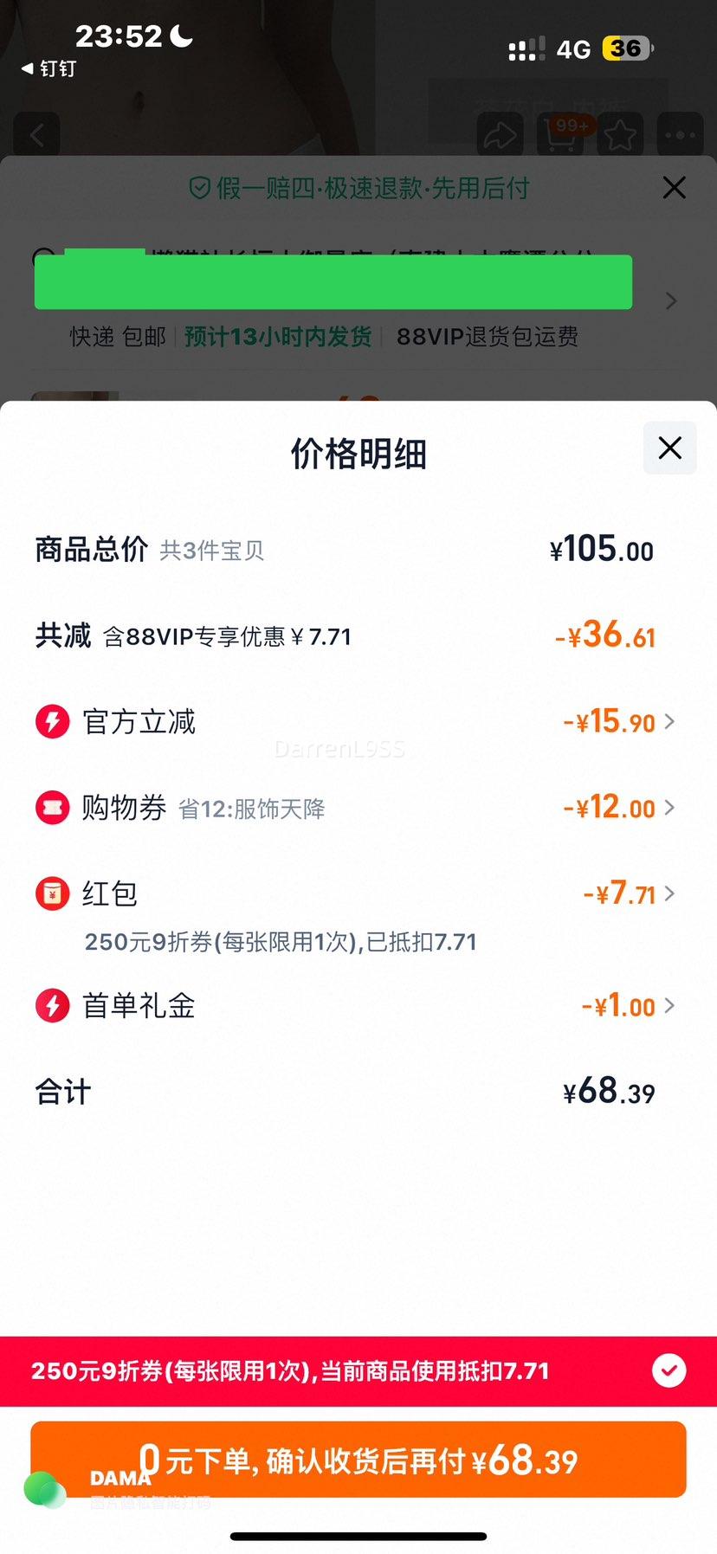This screenshot has height=1554, width=717.
Task: Tap the favorite star icon
Action: point(620,134)
